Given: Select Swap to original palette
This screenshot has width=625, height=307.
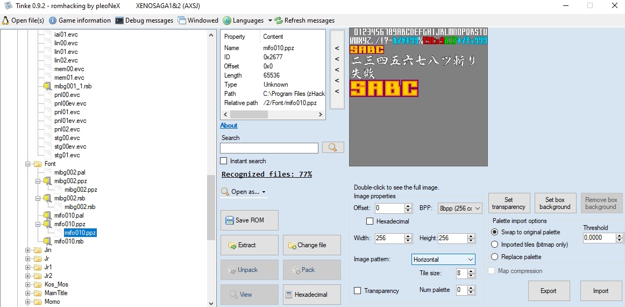Looking at the screenshot, I should (495, 232).
